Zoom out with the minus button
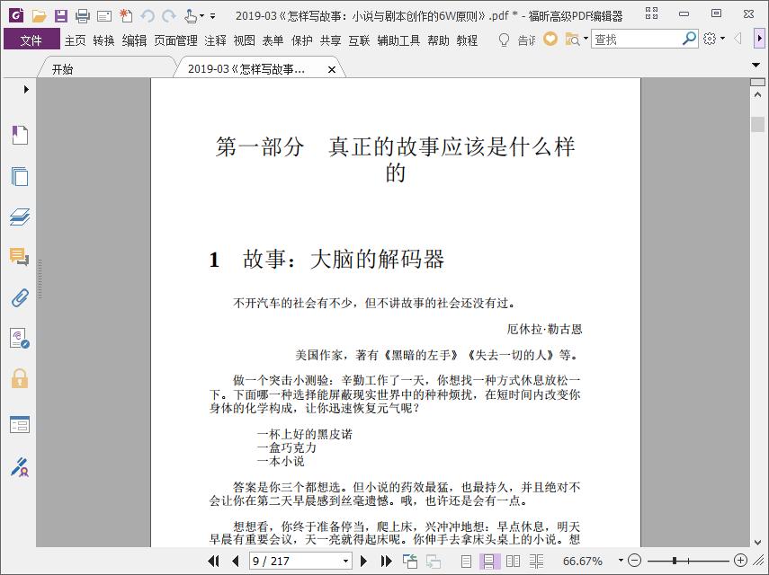Image resolution: width=769 pixels, height=575 pixels. click(635, 561)
